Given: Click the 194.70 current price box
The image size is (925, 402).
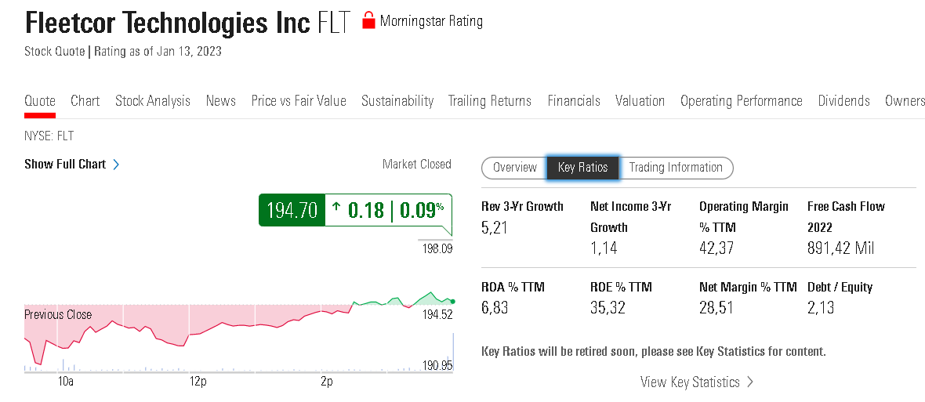Looking at the screenshot, I should 292,210.
